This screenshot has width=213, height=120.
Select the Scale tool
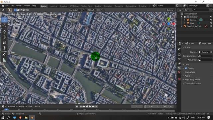[x=4, y=43]
